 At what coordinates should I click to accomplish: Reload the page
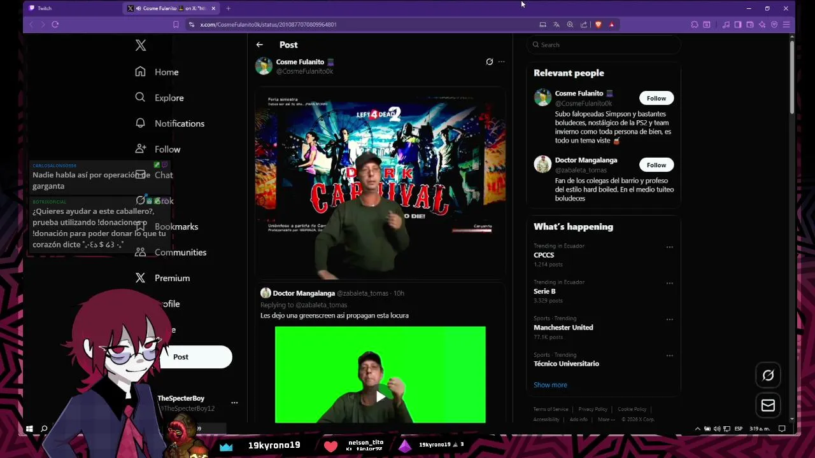55,24
